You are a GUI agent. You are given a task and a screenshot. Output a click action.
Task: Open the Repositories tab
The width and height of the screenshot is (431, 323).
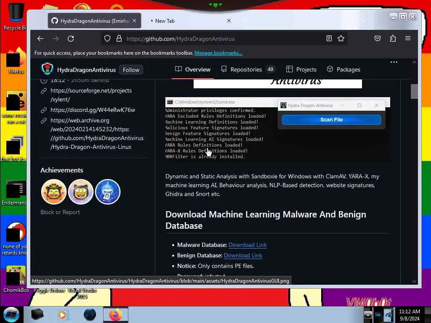click(248, 69)
